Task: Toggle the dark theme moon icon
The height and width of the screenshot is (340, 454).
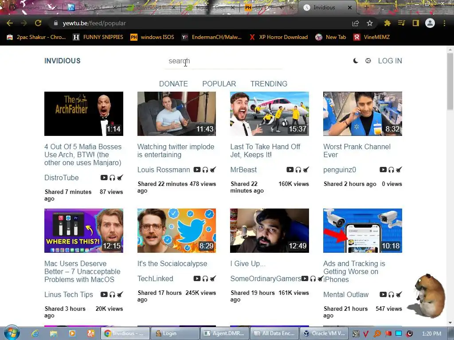Action: pos(356,61)
